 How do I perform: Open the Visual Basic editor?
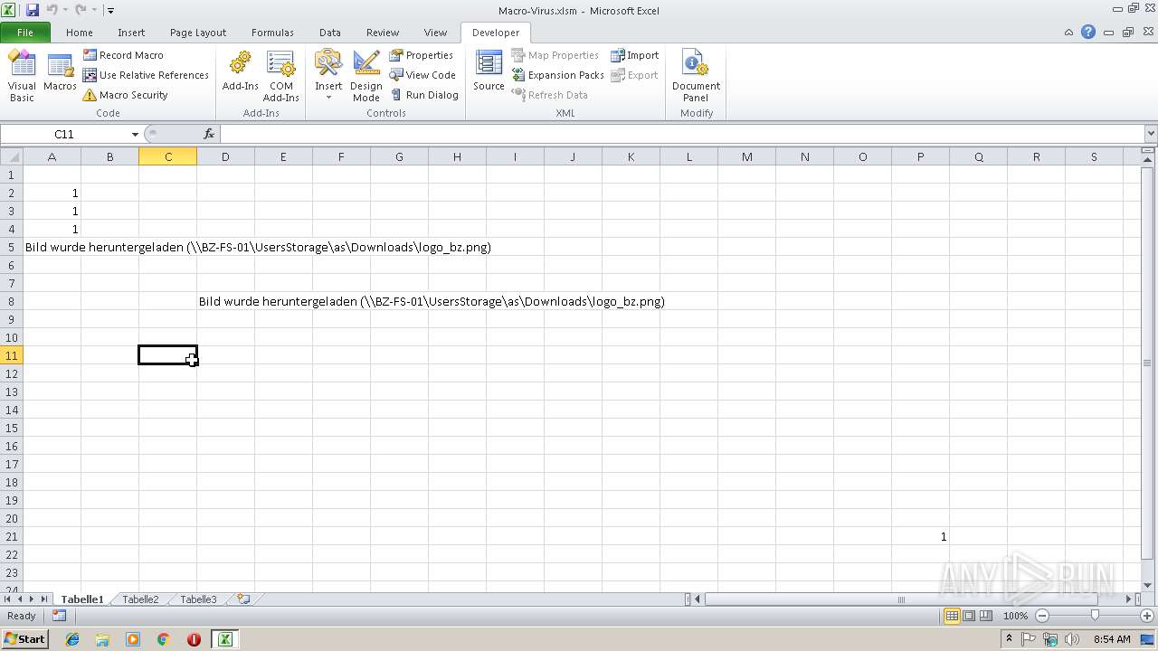(22, 76)
